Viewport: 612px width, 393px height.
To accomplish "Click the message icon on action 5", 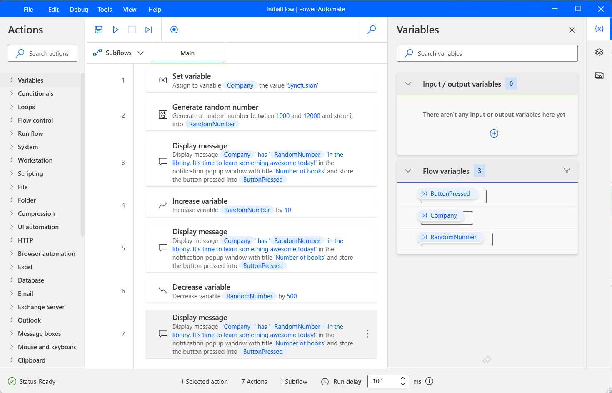I will coord(163,248).
